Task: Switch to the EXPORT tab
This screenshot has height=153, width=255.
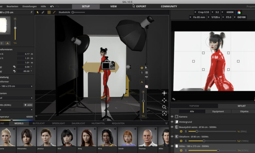Action: [141, 6]
